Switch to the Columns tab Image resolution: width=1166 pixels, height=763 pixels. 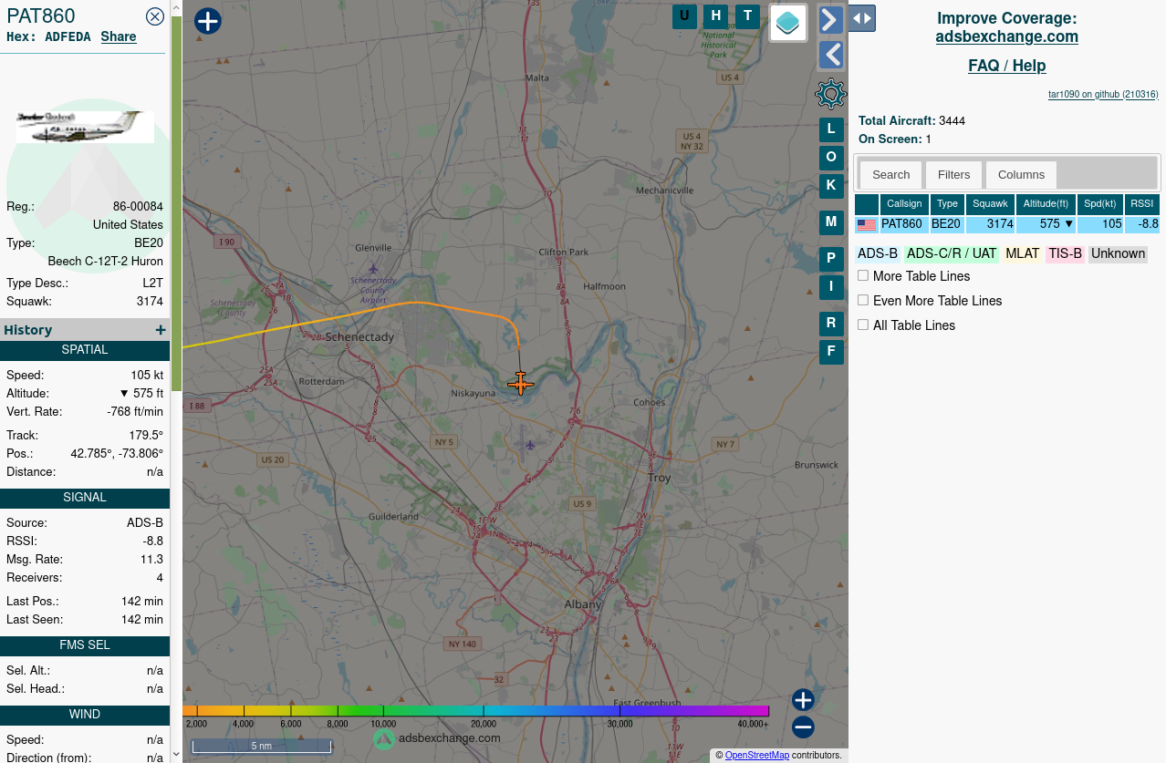tap(1021, 175)
